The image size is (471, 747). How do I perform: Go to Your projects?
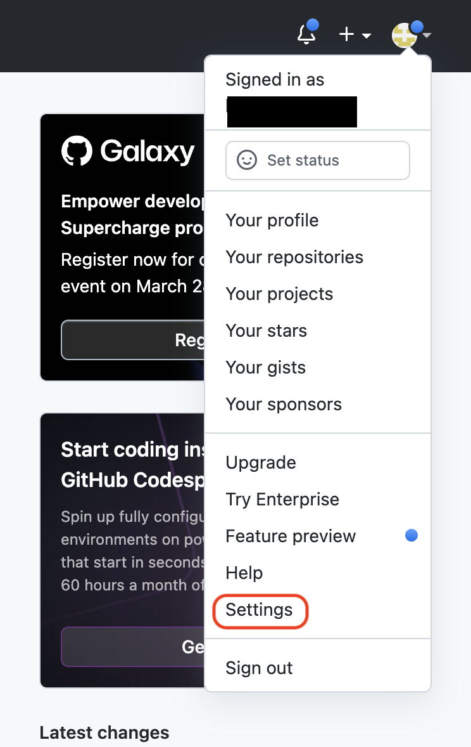click(x=279, y=294)
